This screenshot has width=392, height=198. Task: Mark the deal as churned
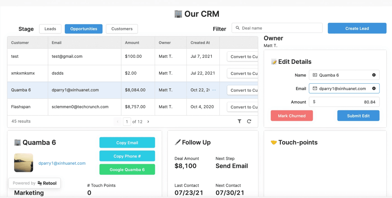click(291, 116)
